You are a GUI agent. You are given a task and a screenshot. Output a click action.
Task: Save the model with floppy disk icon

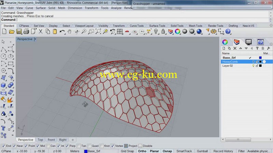tap(19, 32)
